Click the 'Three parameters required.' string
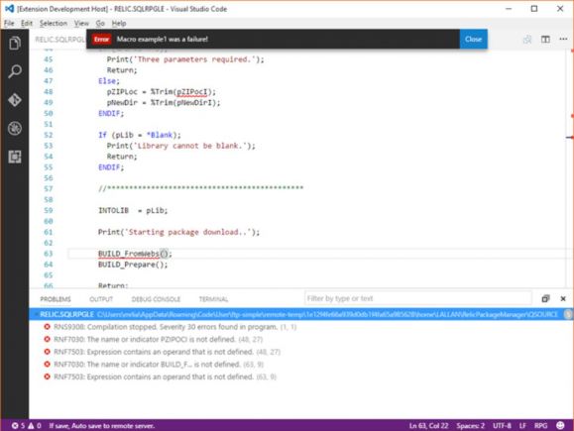Image resolution: width=574 pixels, height=431 pixels. (196, 59)
